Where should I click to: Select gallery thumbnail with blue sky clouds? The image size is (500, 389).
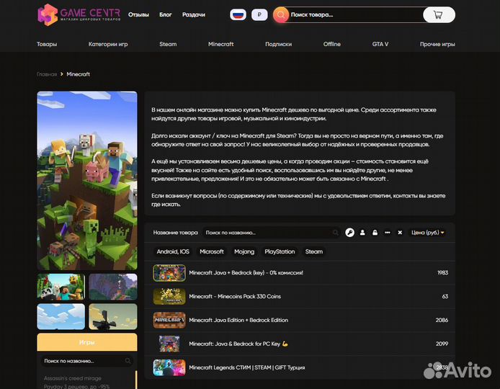click(61, 316)
